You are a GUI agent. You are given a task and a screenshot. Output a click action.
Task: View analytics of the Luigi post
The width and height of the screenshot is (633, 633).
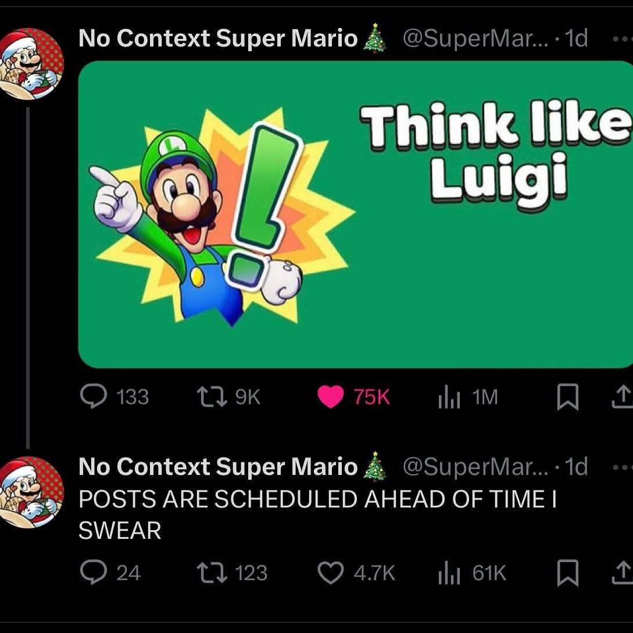click(x=448, y=398)
